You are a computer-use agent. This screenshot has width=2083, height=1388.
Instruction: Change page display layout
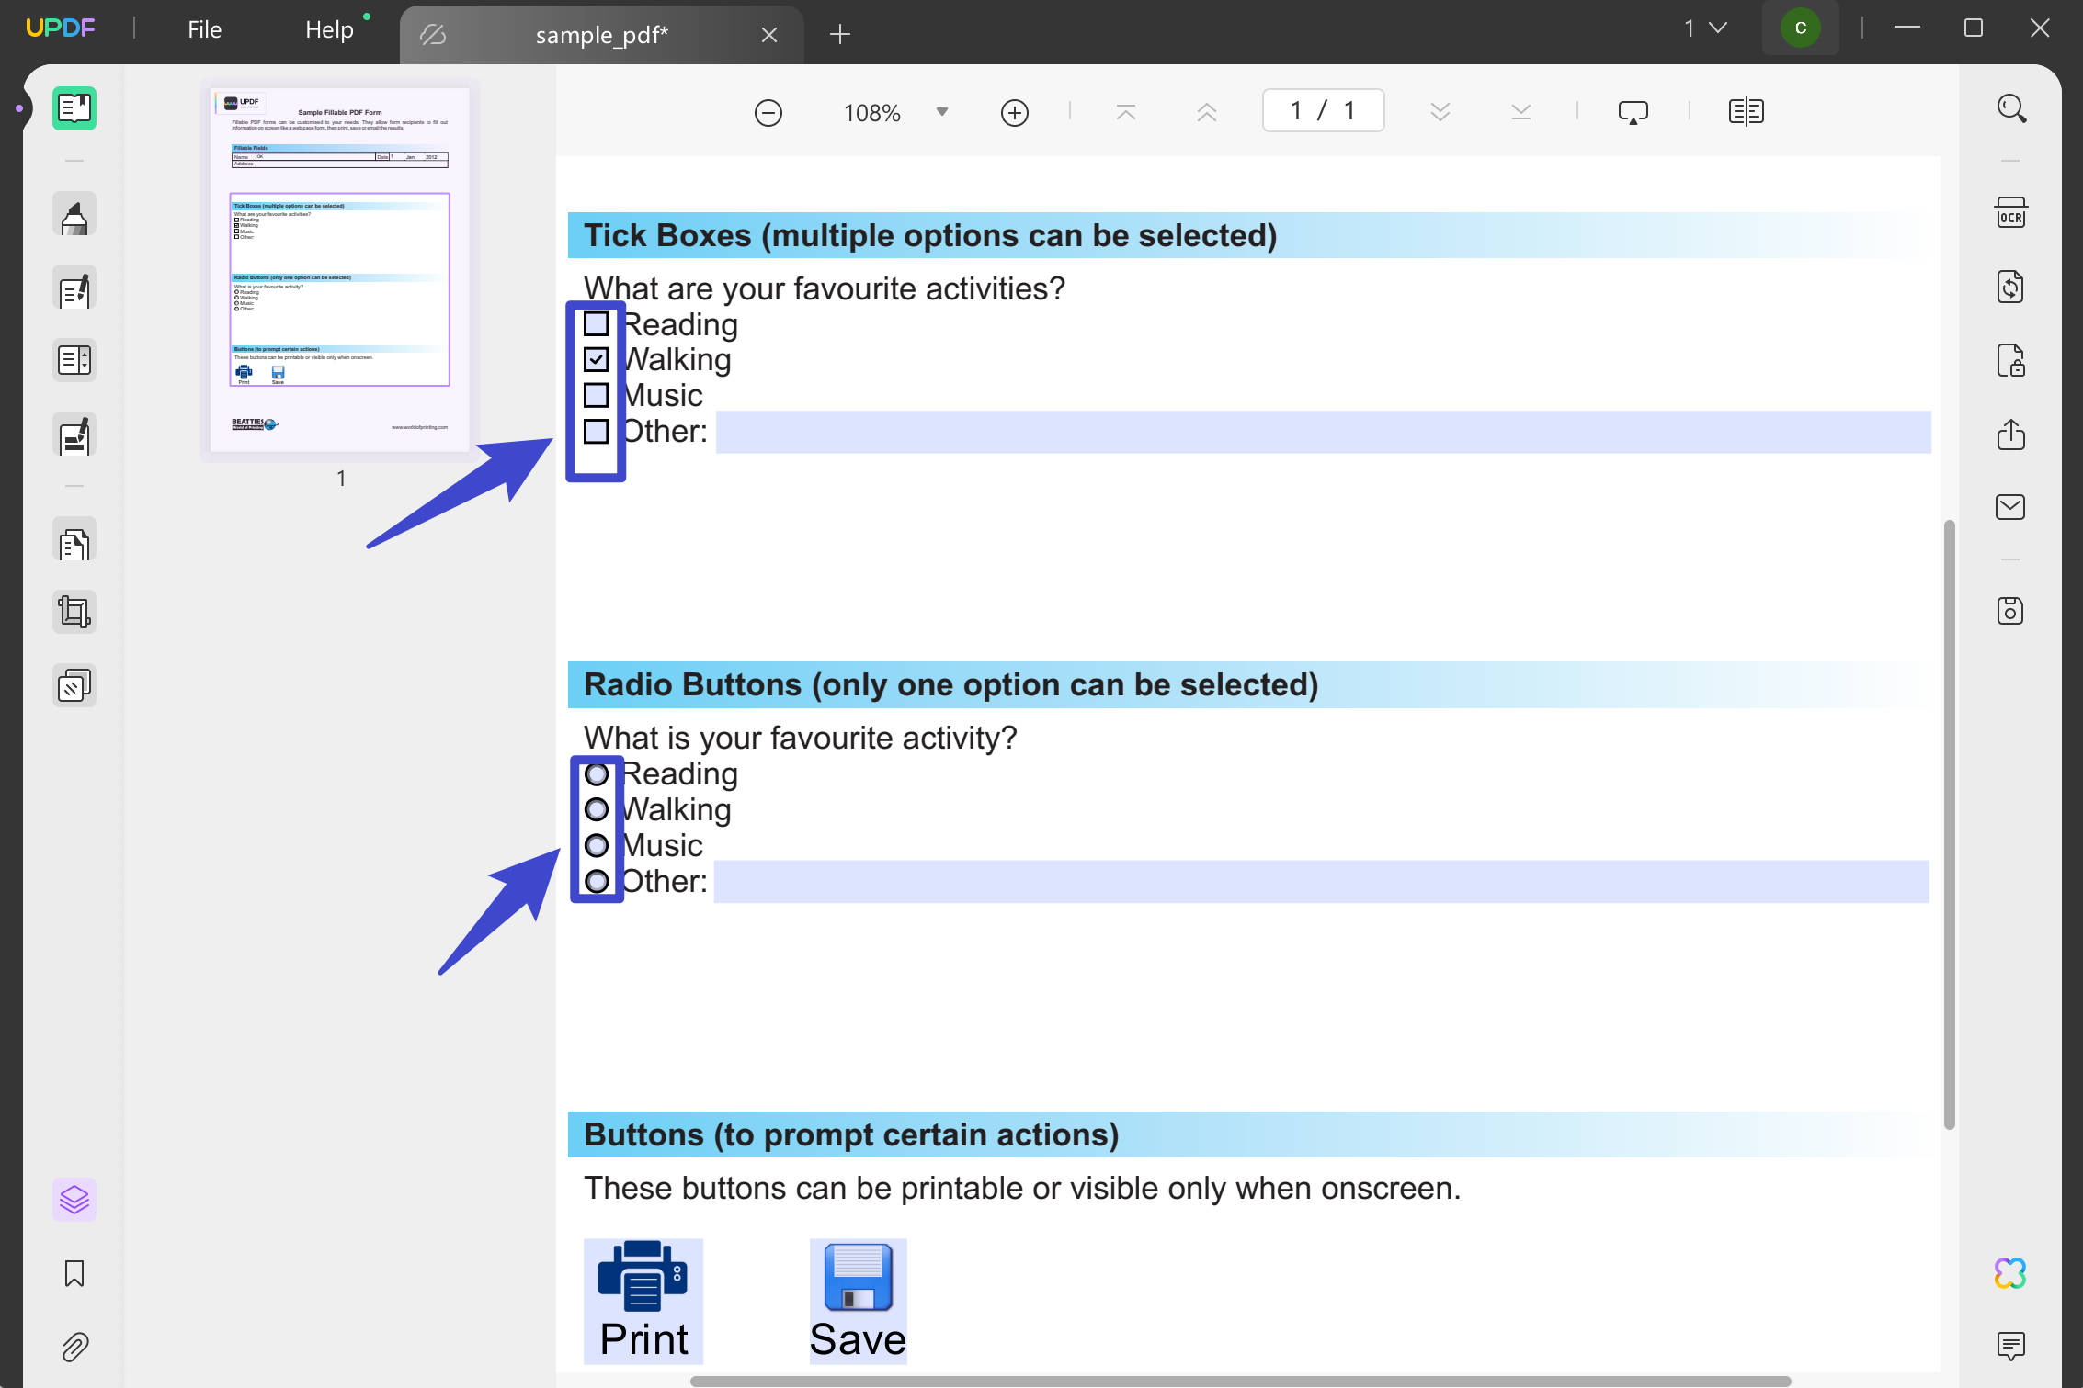(1747, 112)
